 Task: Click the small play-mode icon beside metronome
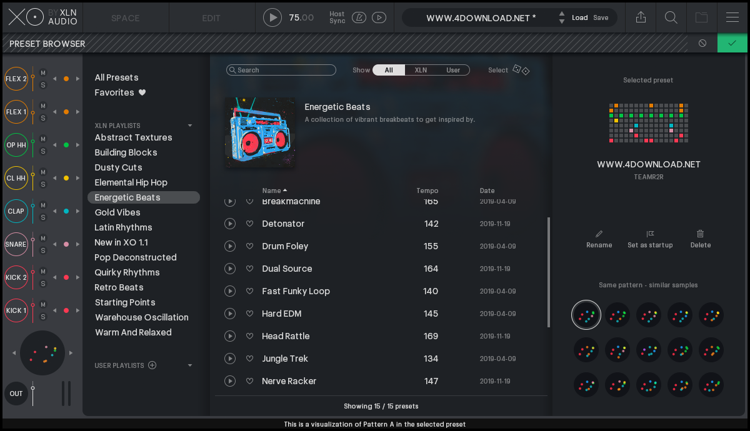[x=379, y=17]
